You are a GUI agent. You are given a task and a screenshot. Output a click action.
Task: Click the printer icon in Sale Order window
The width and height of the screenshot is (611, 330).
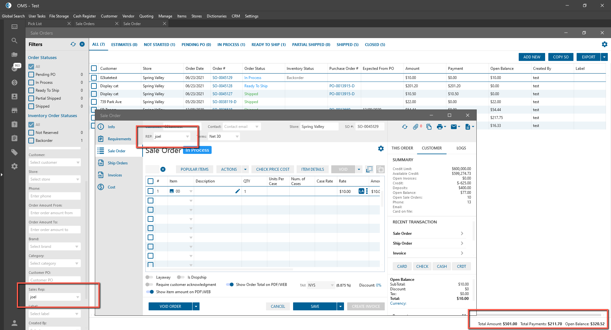tap(439, 127)
